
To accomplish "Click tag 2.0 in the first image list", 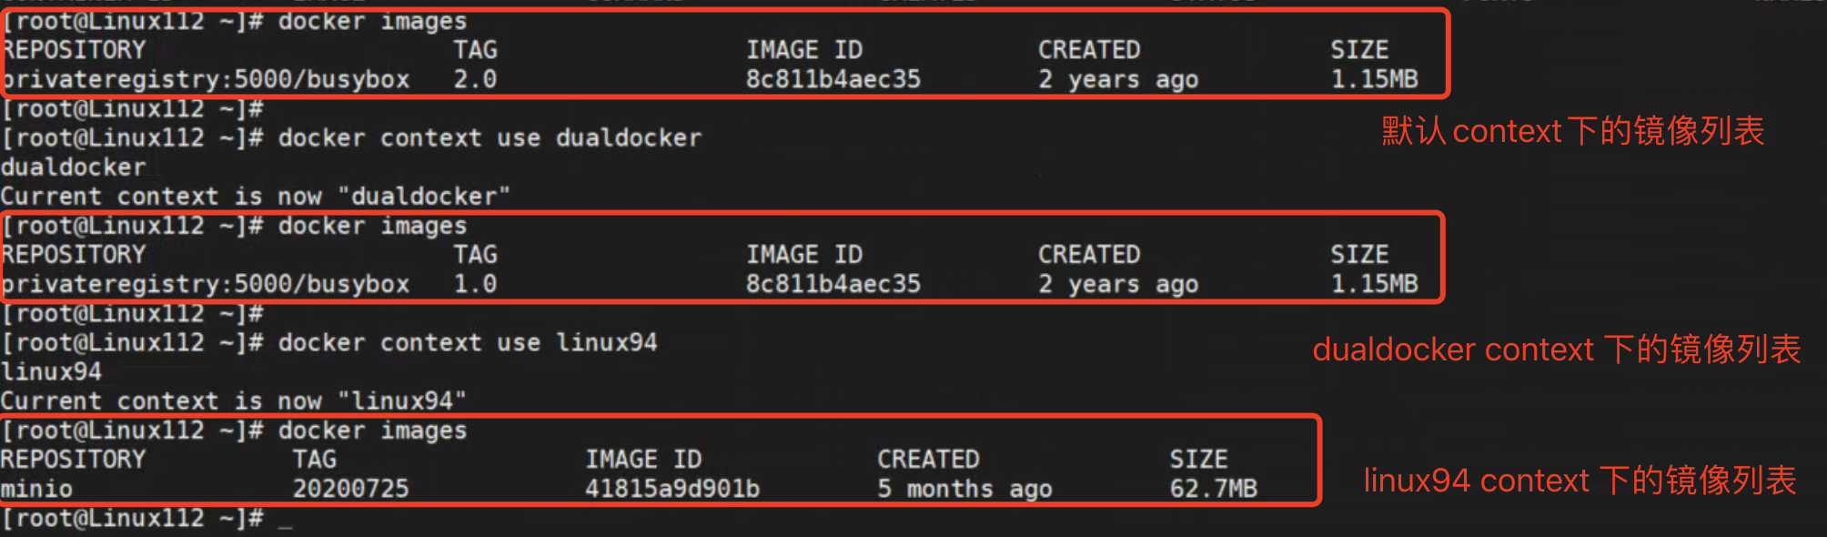I will [x=475, y=79].
